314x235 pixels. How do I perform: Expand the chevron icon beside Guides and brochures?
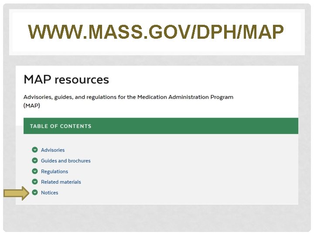click(x=35, y=161)
